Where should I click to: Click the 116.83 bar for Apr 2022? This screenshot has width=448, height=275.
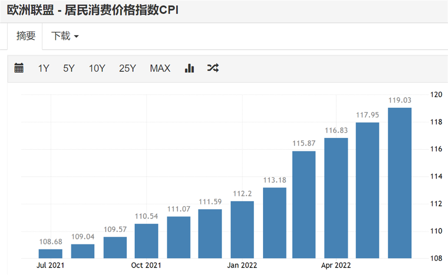336,198
